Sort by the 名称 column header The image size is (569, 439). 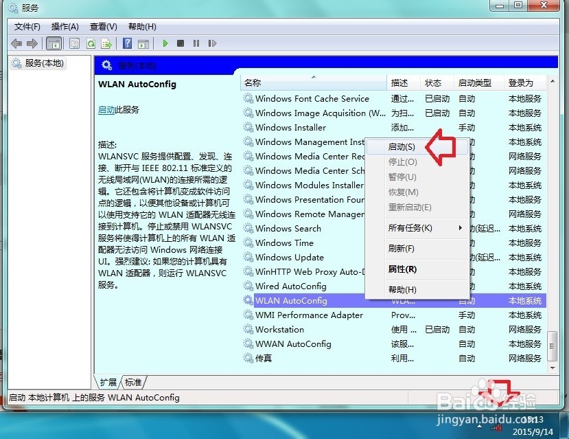pyautogui.click(x=314, y=83)
